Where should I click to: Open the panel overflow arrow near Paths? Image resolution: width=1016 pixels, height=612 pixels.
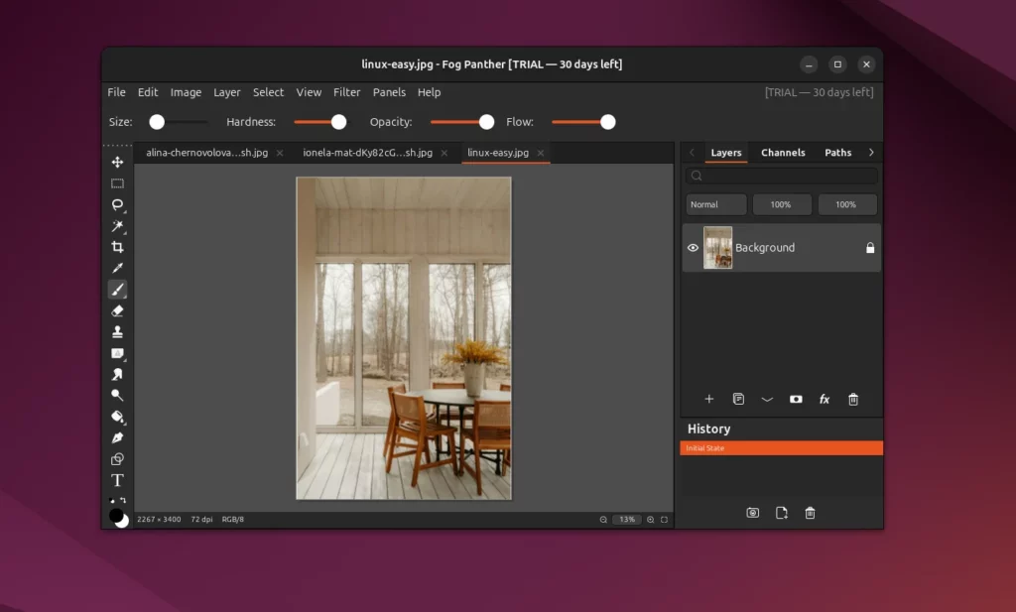[x=871, y=152]
